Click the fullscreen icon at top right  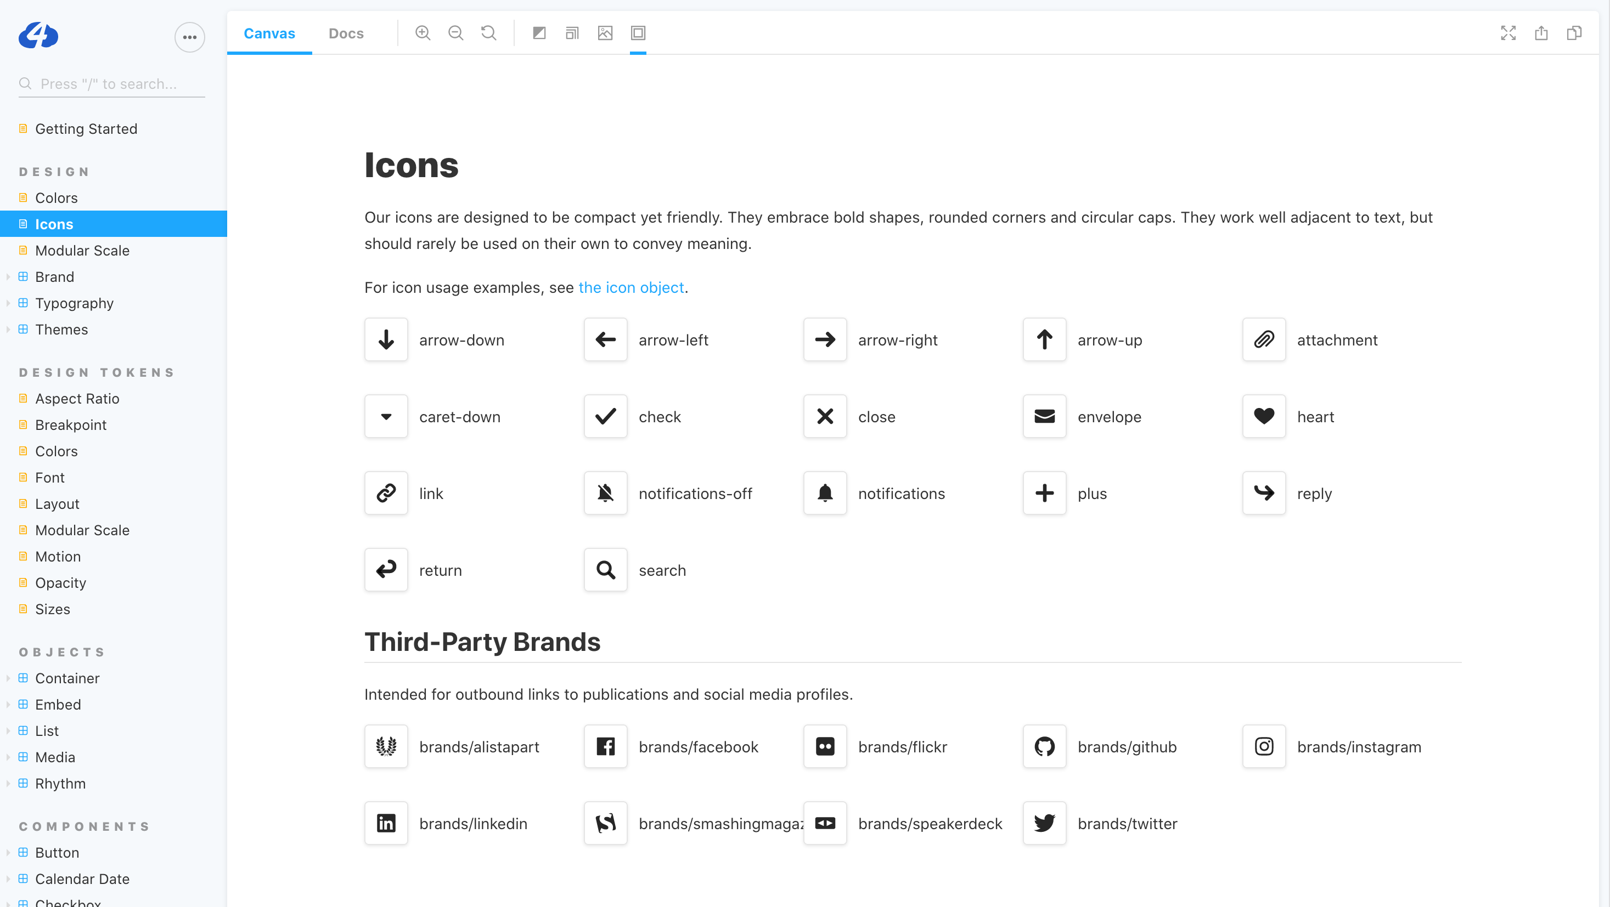click(1508, 33)
